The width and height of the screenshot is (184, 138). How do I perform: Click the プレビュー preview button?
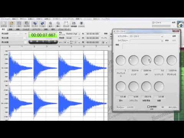point(120,107)
